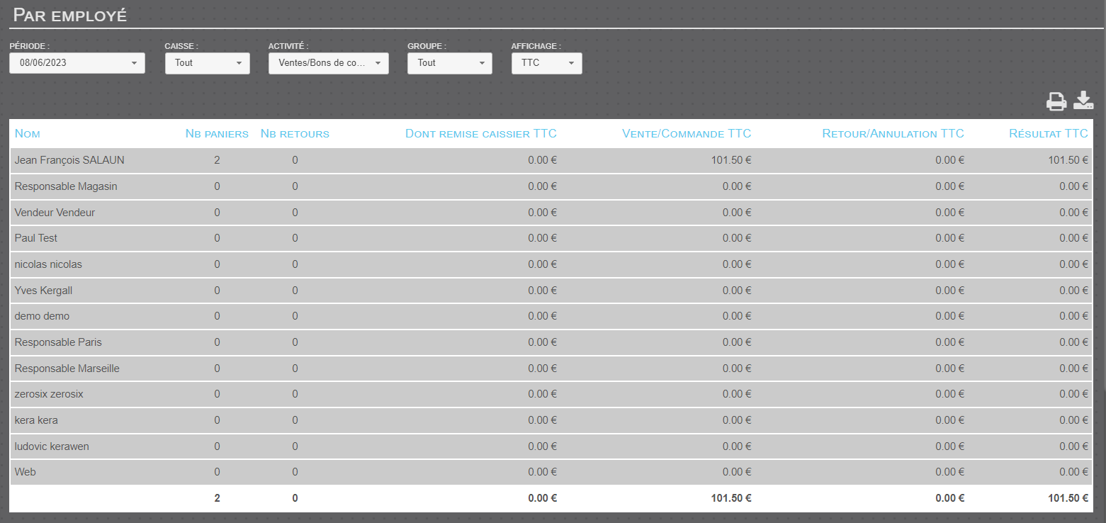Click the Par employé page title
The image size is (1106, 523).
tap(70, 15)
